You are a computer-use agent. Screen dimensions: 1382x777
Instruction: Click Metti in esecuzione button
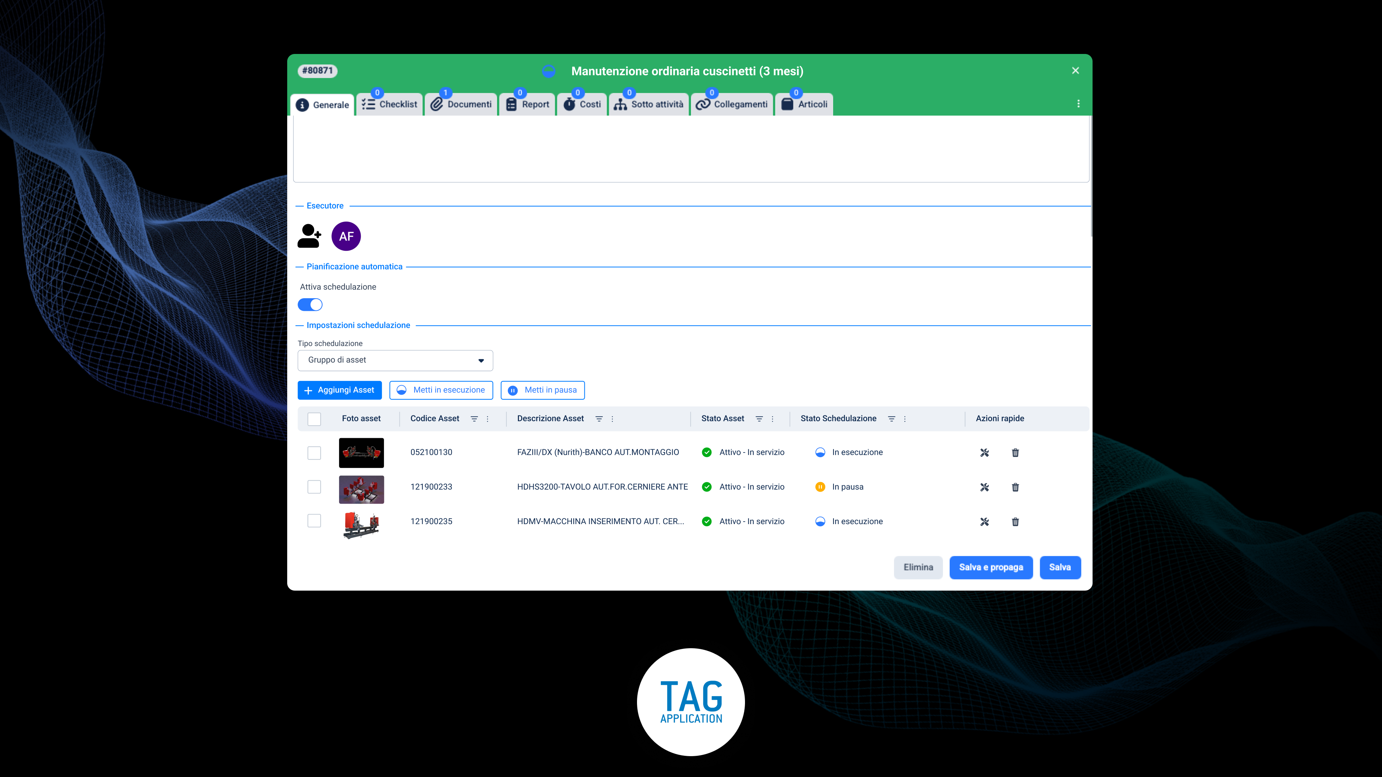441,390
